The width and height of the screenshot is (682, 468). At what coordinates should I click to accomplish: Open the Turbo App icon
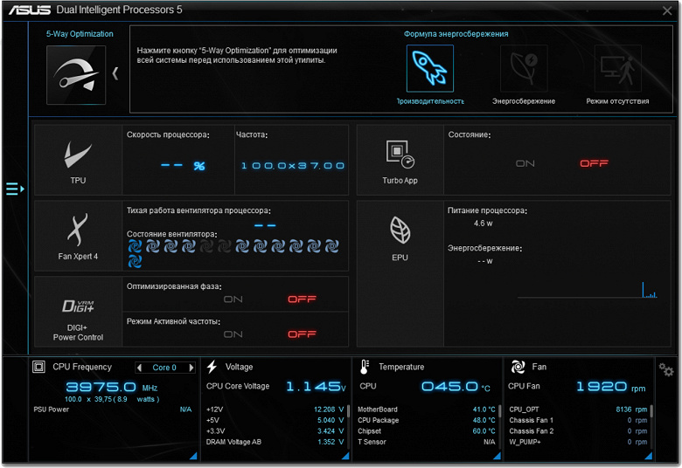400,155
